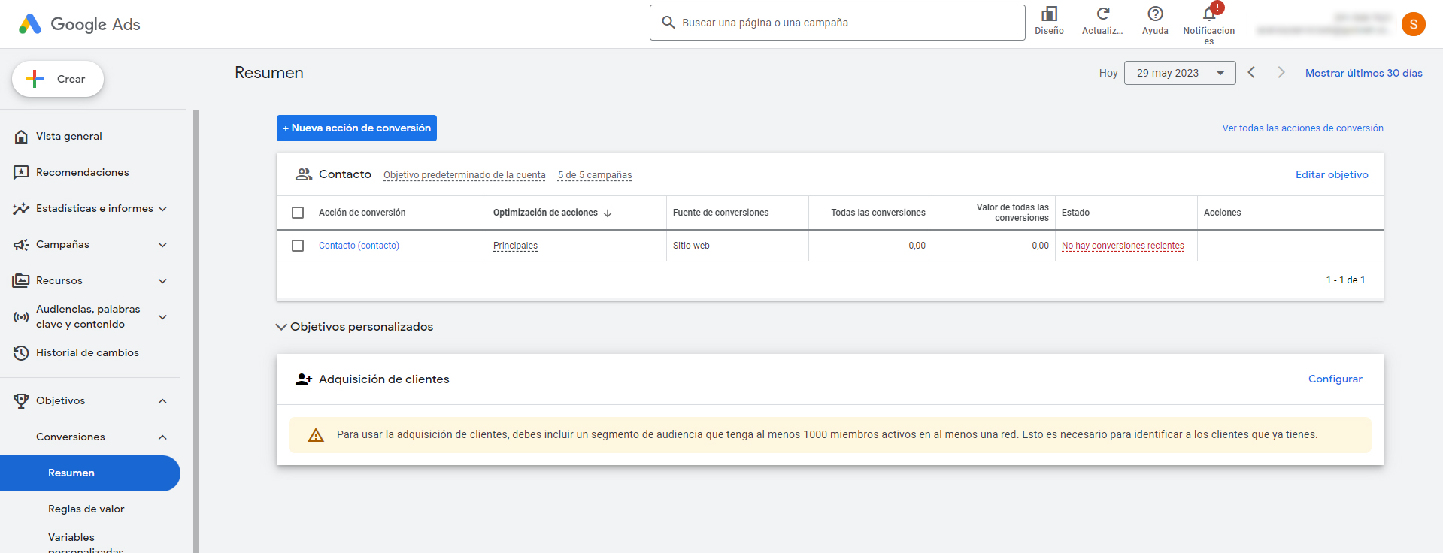Image resolution: width=1443 pixels, height=553 pixels.
Task: Collapse the Conversiones chevron
Action: [x=162, y=437]
